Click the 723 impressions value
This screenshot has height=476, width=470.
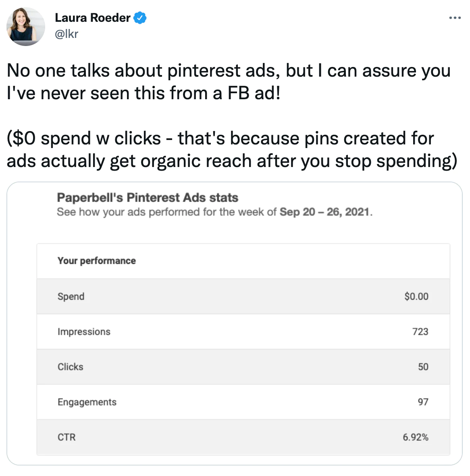pyautogui.click(x=420, y=332)
